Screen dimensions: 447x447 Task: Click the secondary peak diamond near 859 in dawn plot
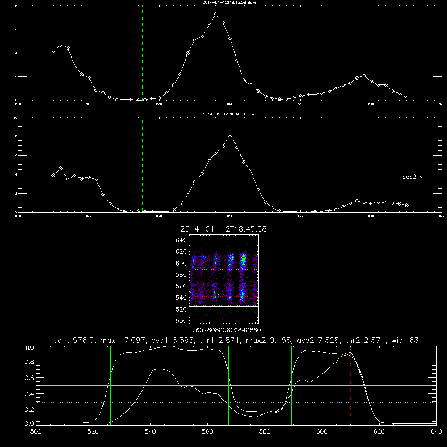pos(364,76)
